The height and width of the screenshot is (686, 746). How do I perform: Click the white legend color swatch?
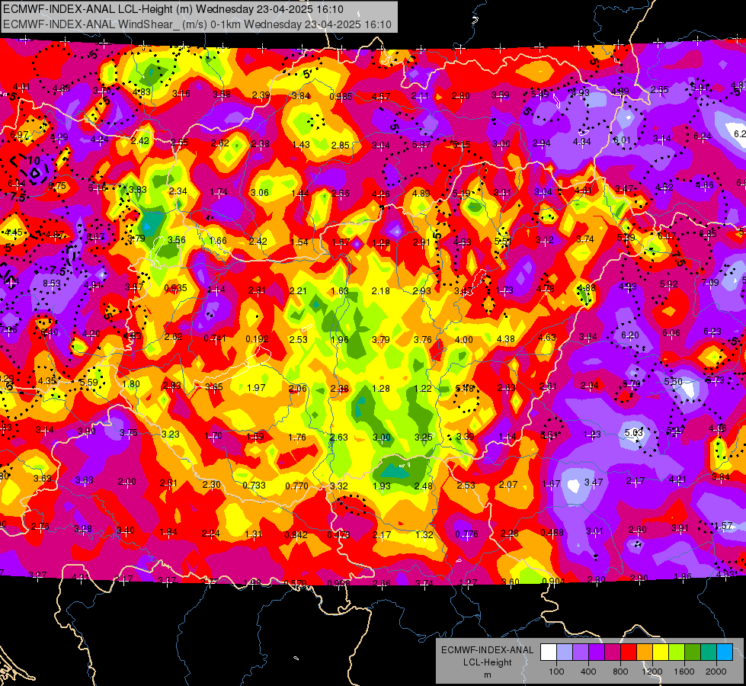pos(549,652)
